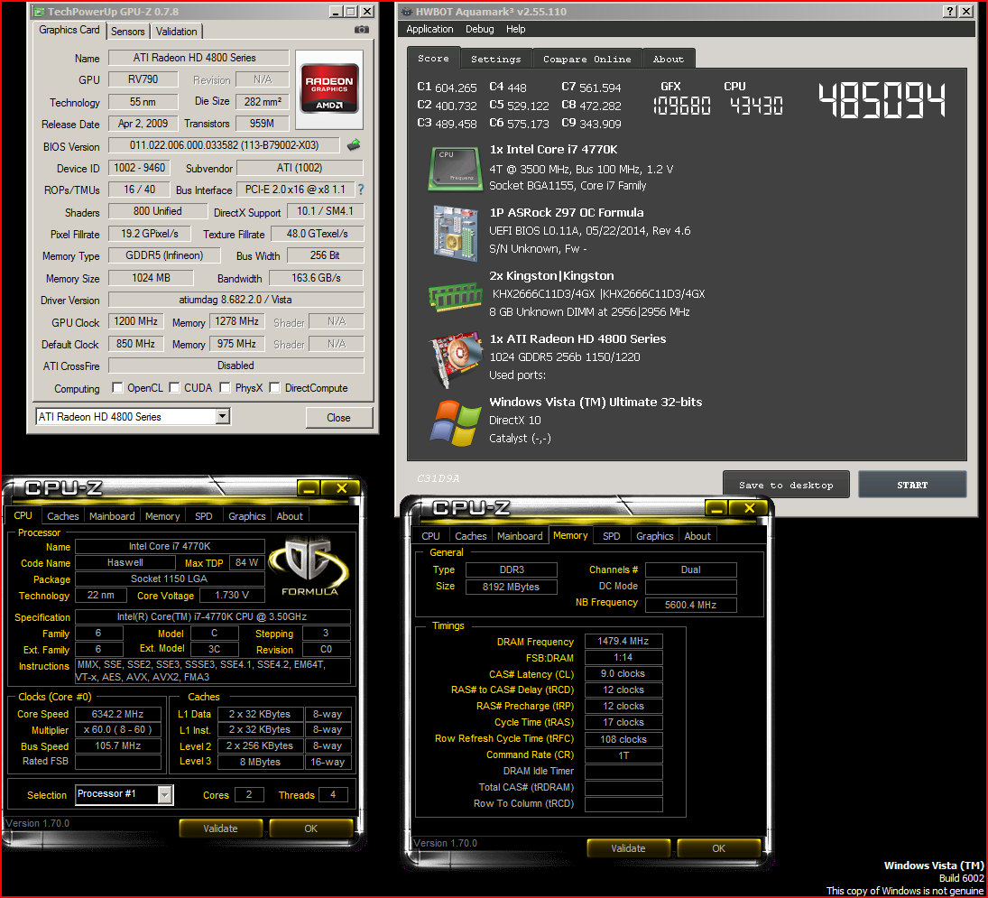Click the NB Frequency value 5600.4 MHz
The image size is (988, 898).
pos(690,605)
